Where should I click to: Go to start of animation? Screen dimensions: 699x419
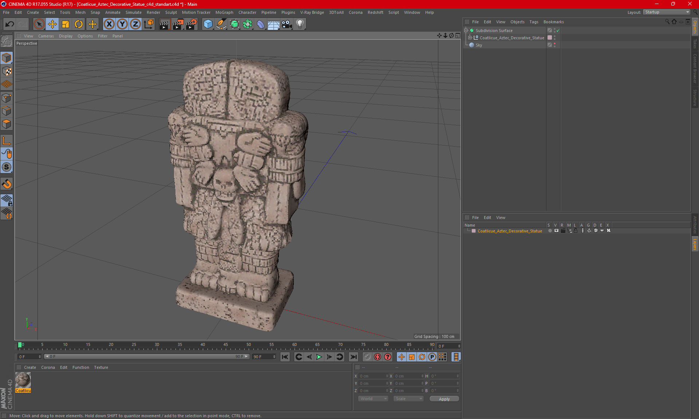click(285, 357)
